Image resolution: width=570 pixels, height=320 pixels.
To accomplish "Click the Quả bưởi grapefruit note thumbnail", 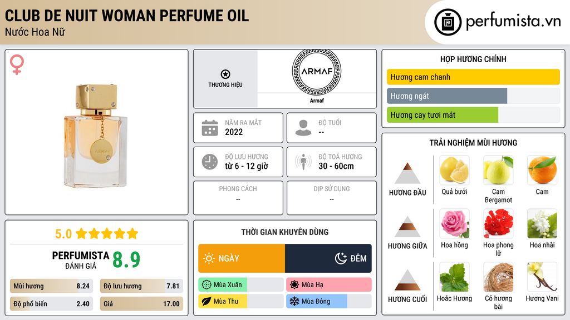I will pyautogui.click(x=454, y=170).
